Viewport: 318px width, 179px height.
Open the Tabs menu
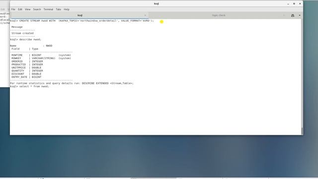coord(59,9)
